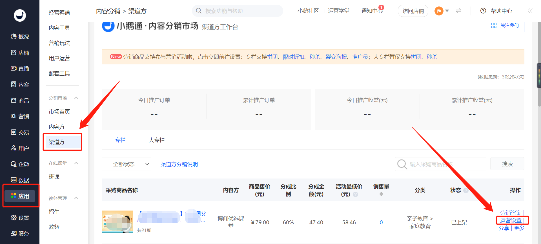
Task: Open the 营销 marketing section
Action: pos(20,116)
